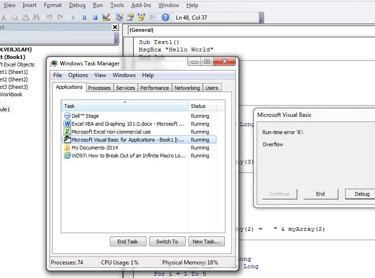Open the Window menu in VBA editor
The image size is (375, 278).
(169, 5)
